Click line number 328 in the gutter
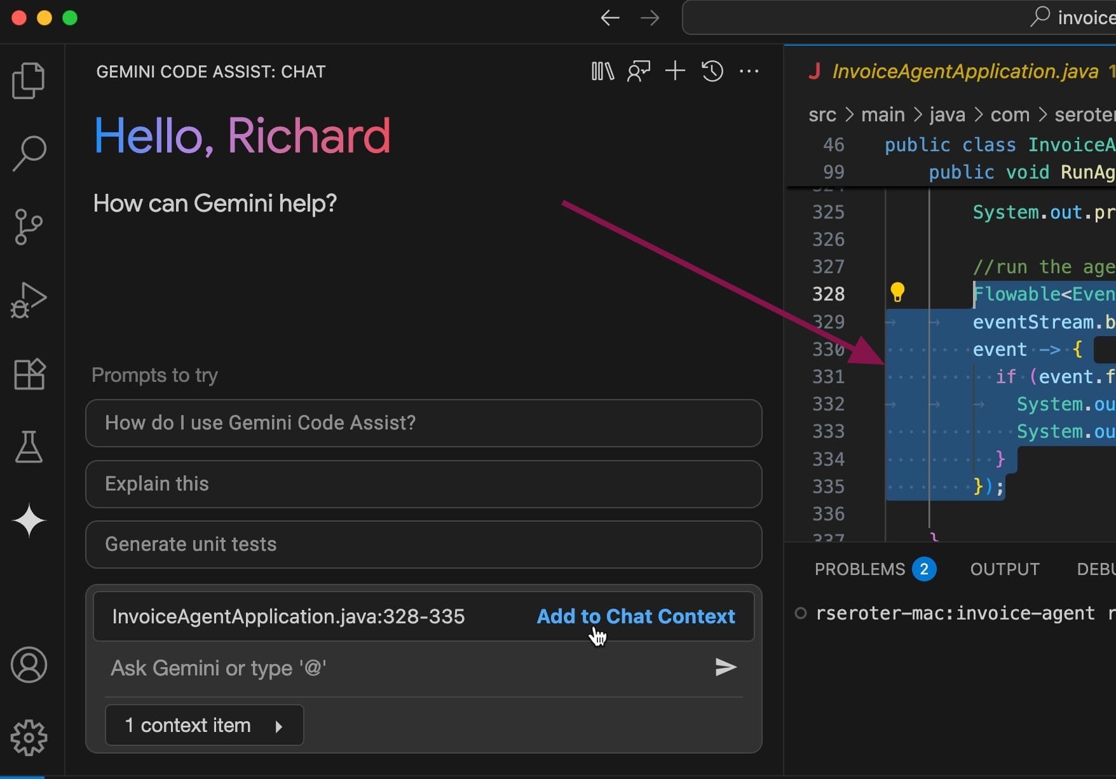This screenshot has width=1116, height=779. 829,294
